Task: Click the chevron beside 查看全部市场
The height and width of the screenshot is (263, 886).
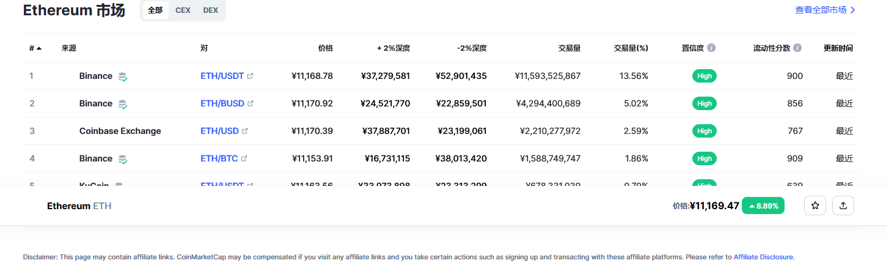Action: (853, 10)
